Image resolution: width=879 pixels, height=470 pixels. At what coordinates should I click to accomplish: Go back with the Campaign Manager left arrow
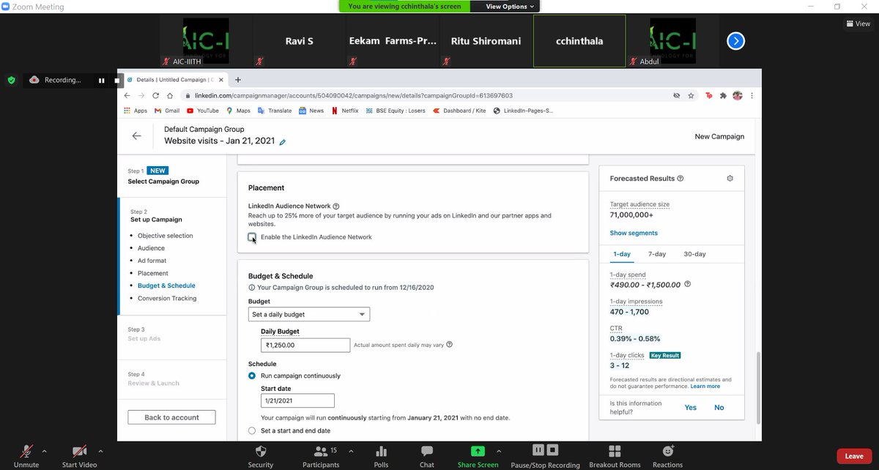pos(136,135)
